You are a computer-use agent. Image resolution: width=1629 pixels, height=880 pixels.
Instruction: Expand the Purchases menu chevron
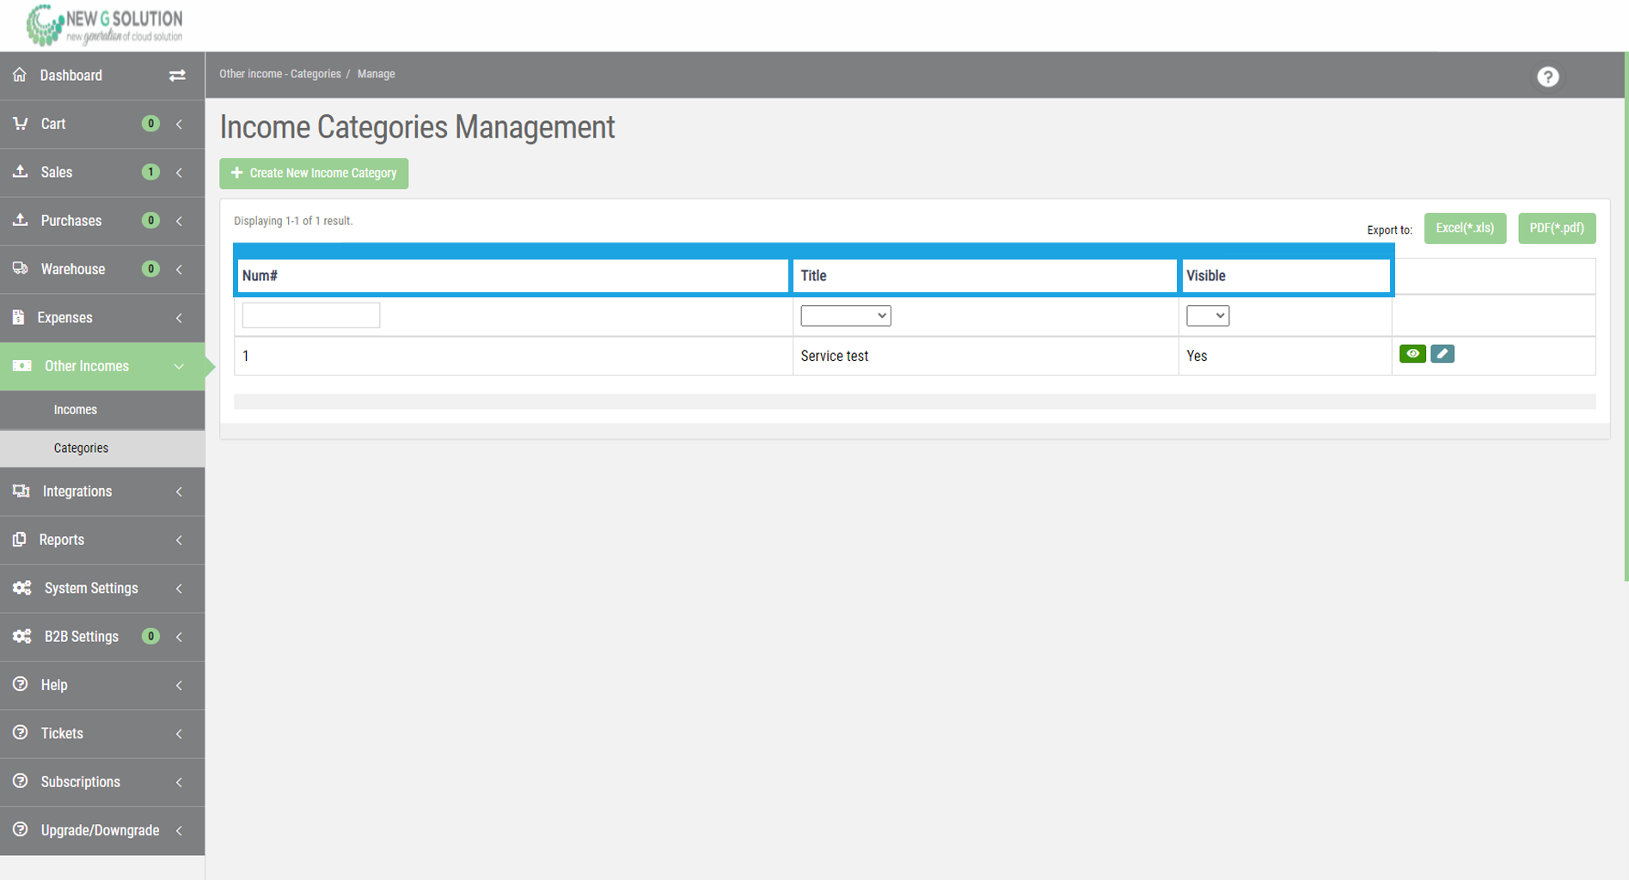[179, 221]
